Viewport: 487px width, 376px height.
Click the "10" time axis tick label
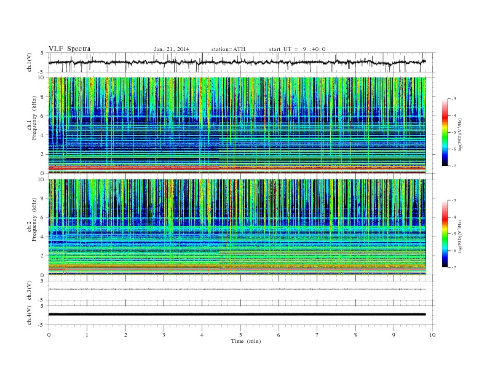(x=432, y=335)
